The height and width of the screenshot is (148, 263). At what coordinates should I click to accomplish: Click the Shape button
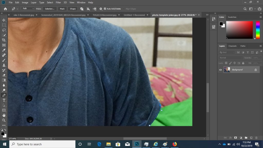[x=73, y=9]
